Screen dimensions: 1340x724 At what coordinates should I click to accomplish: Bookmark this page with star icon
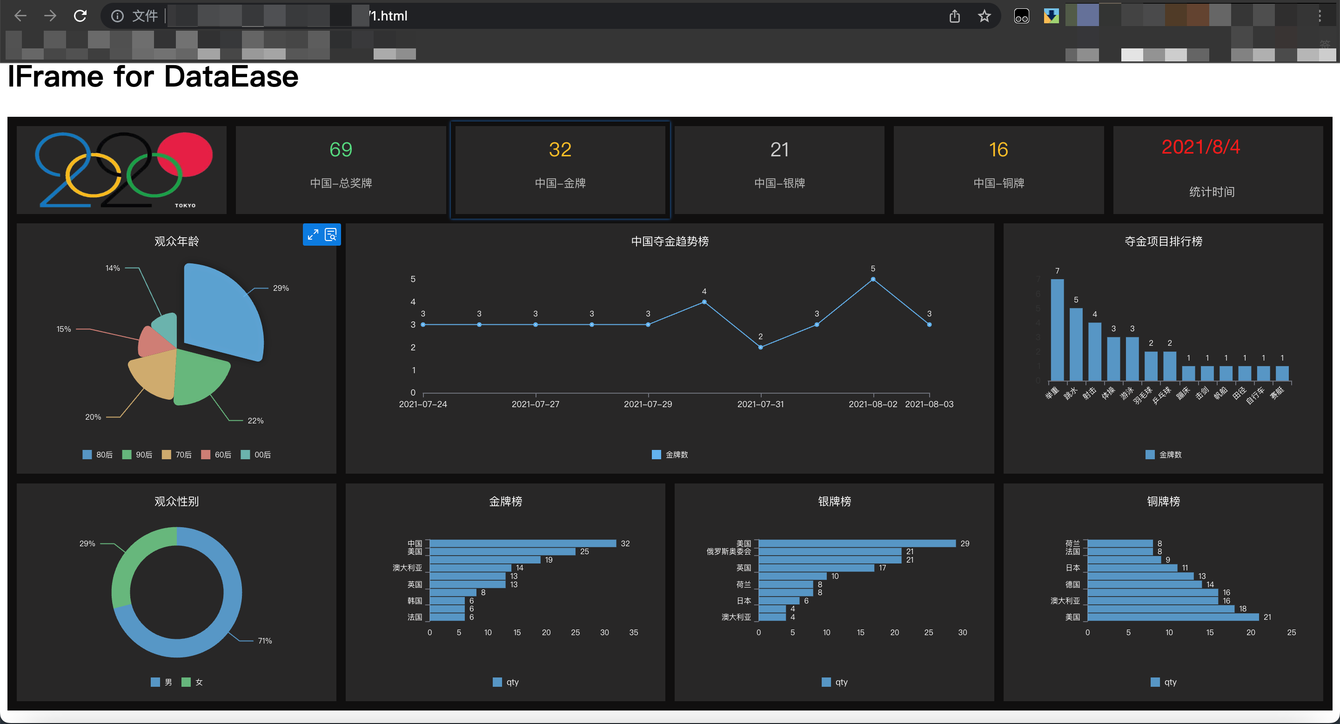(984, 16)
